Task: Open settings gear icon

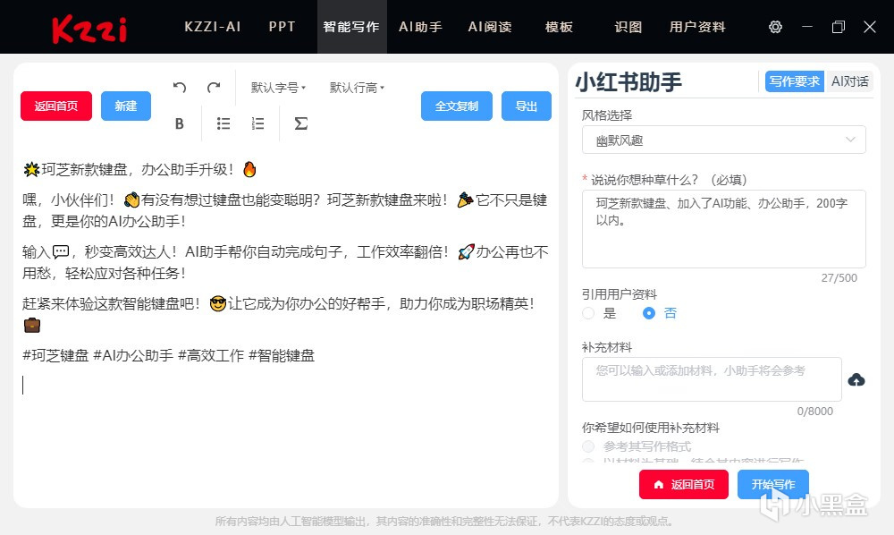Action: click(x=775, y=27)
